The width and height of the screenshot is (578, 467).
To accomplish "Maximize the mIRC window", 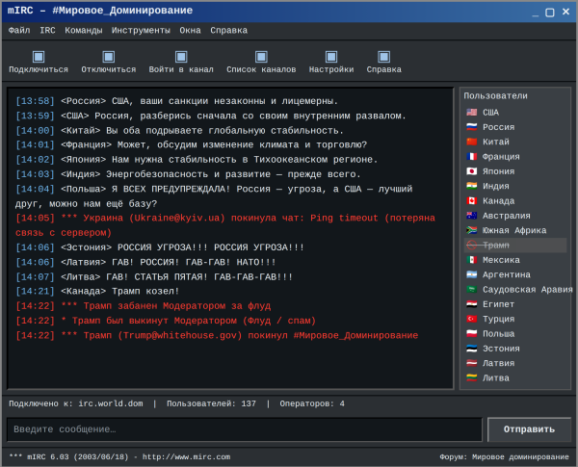I will 550,13.
